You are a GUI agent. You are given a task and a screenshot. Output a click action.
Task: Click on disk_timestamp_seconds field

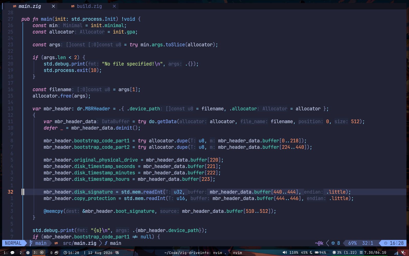point(105,166)
